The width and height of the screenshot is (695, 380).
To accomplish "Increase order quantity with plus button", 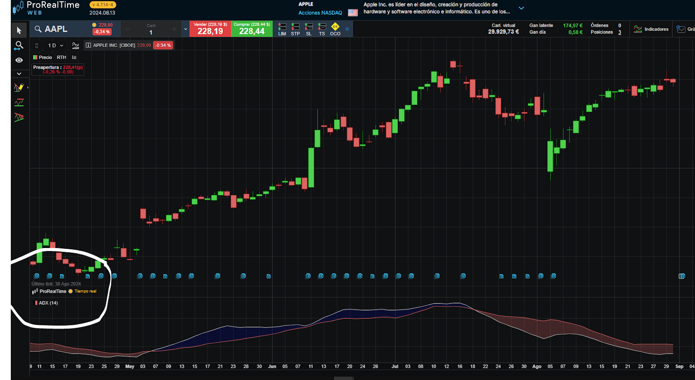I will (x=174, y=29).
